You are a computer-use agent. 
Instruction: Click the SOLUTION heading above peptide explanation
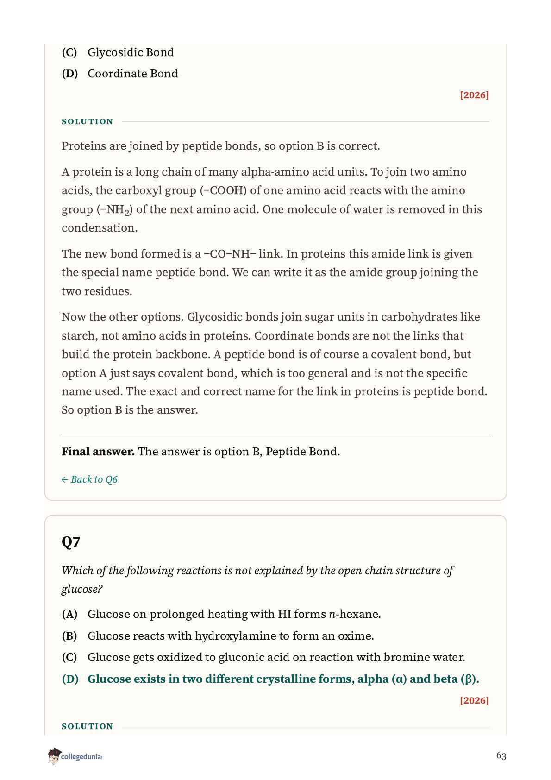pyautogui.click(x=88, y=121)
